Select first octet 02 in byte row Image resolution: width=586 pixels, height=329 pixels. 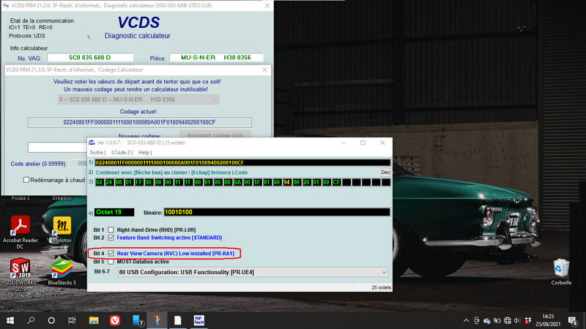99,182
